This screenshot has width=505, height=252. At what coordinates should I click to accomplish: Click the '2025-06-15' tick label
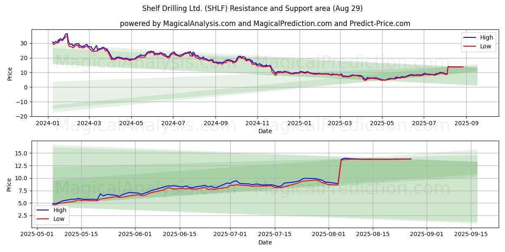pos(180,234)
